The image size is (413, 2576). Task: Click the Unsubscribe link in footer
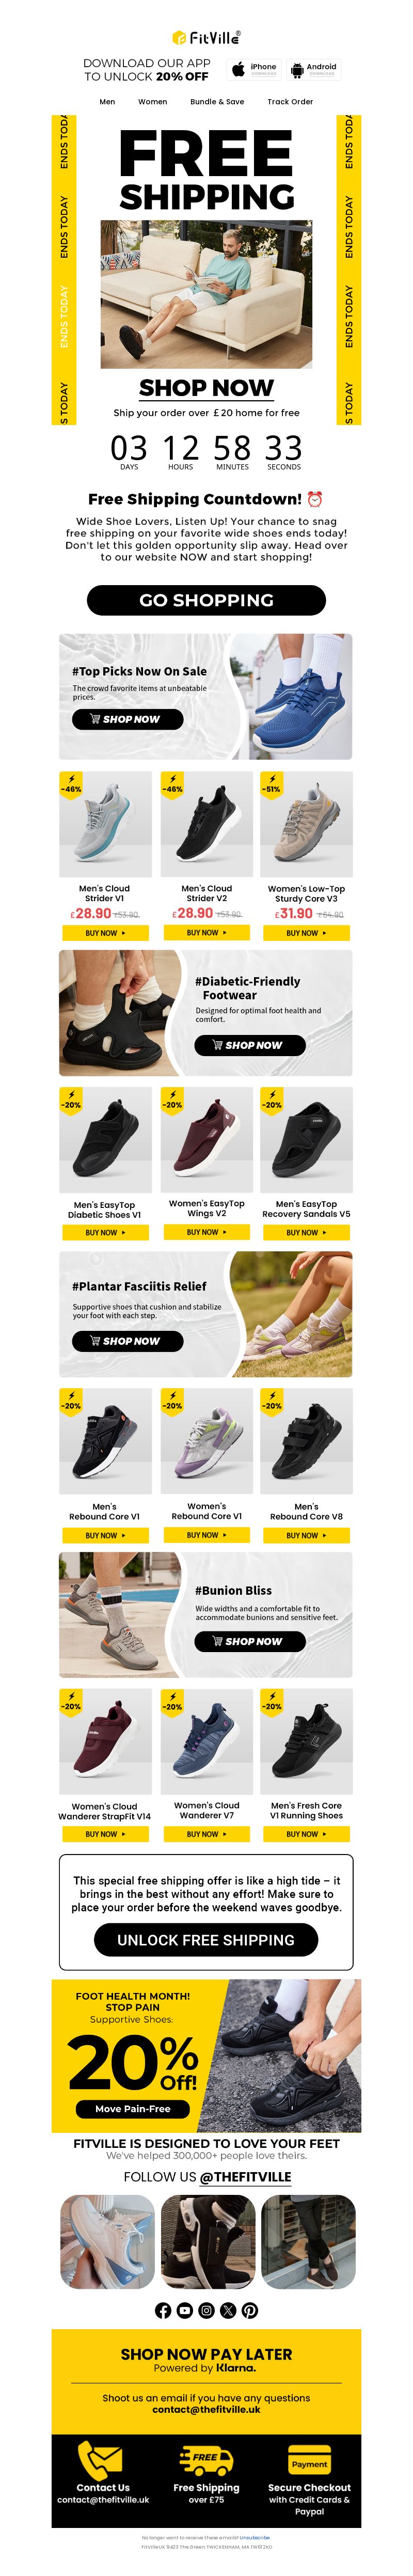click(x=254, y=2537)
